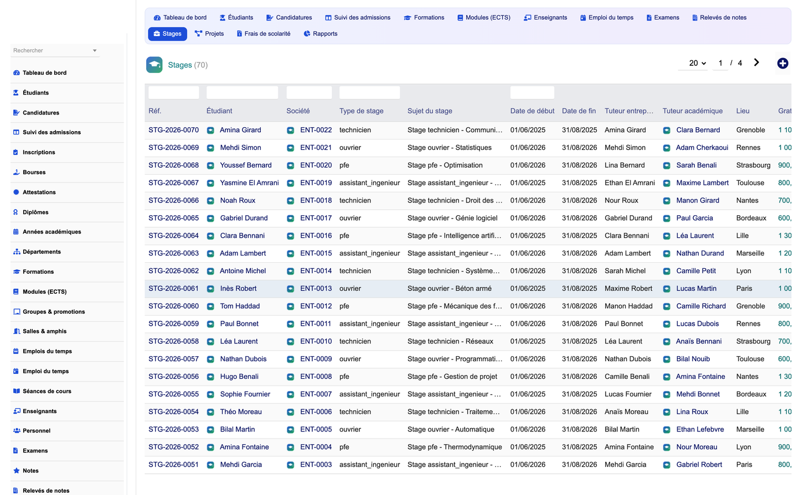The image size is (800, 495).
Task: Open the Tableau de bord top tab
Action: [180, 18]
